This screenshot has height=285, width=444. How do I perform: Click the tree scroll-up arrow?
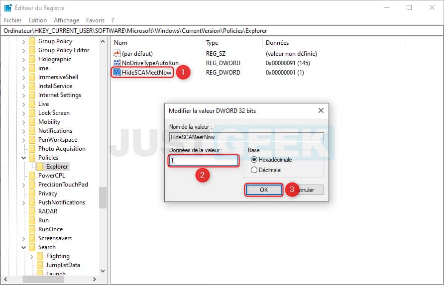[x=103, y=41]
